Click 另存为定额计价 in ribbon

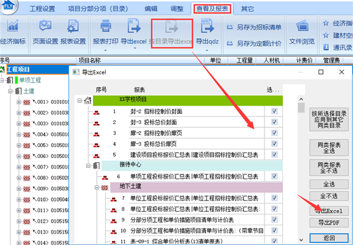(x=254, y=43)
